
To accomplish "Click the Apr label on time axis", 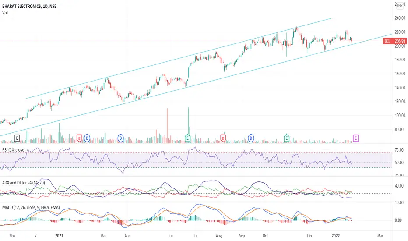I will [127, 236].
